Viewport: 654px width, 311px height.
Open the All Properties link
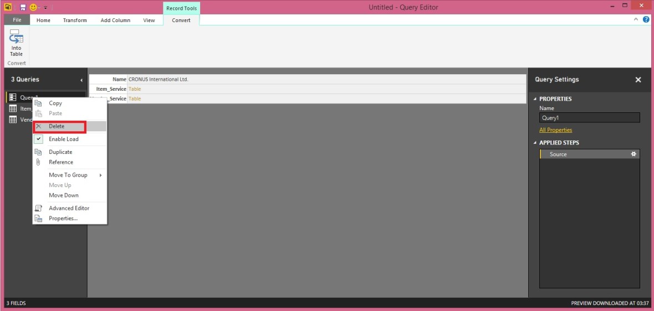click(555, 130)
